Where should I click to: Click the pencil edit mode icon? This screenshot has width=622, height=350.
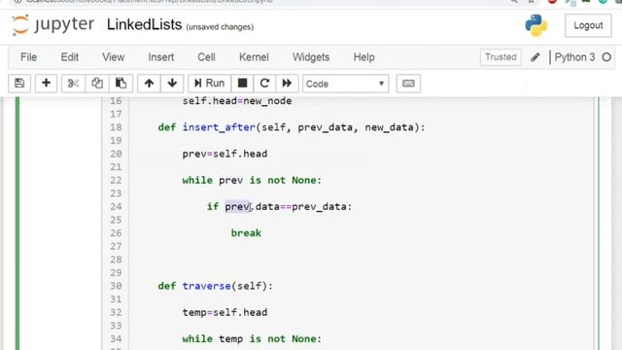click(536, 57)
